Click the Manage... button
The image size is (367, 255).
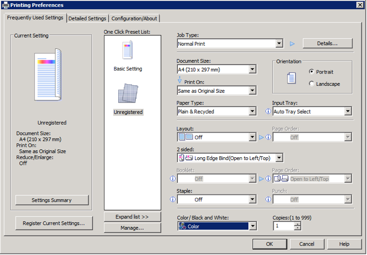point(132,228)
